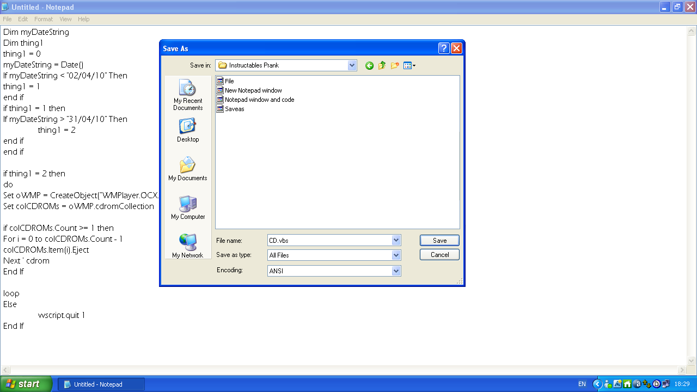This screenshot has height=392, width=697.
Task: Open My Documents from the sidebar
Action: pos(187,169)
